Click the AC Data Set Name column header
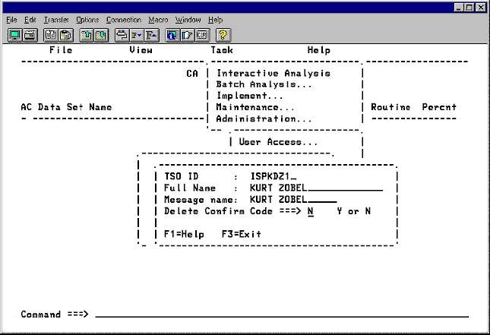 pyautogui.click(x=66, y=107)
